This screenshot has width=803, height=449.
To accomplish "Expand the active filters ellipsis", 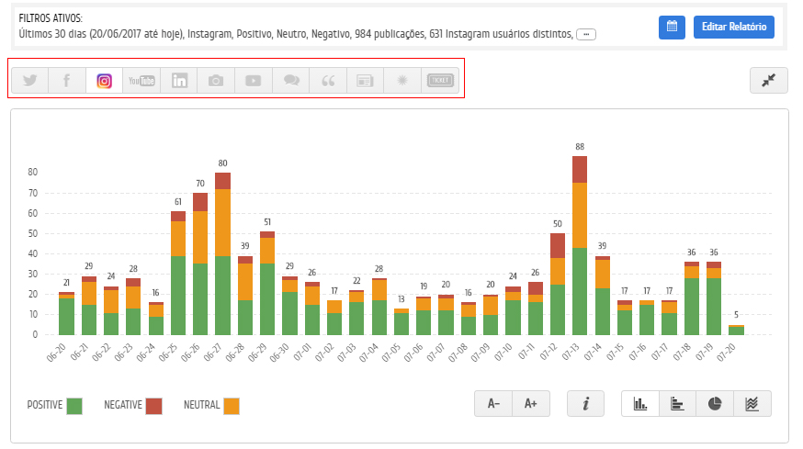I will coord(586,34).
